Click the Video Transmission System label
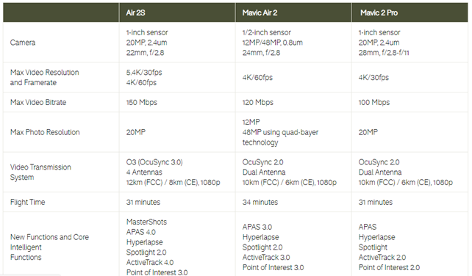This screenshot has height=276, width=472. pos(40,172)
